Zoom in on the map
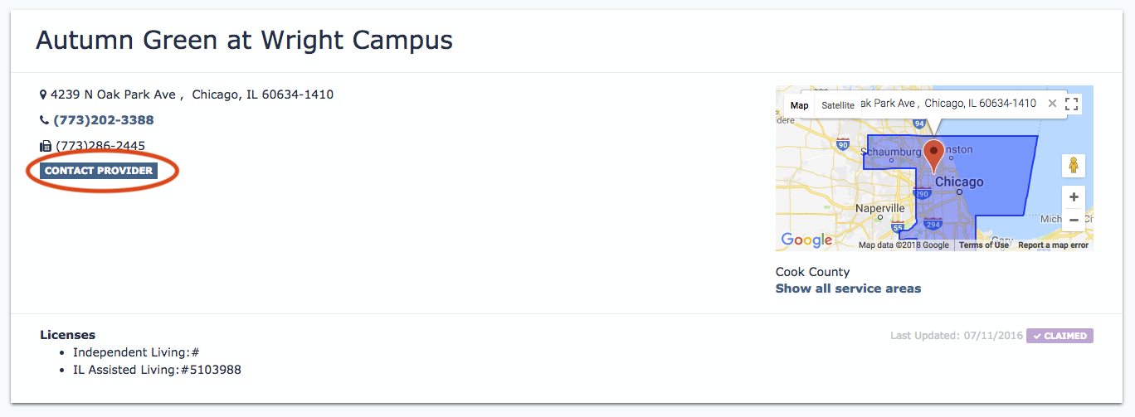The image size is (1135, 417). [x=1074, y=197]
